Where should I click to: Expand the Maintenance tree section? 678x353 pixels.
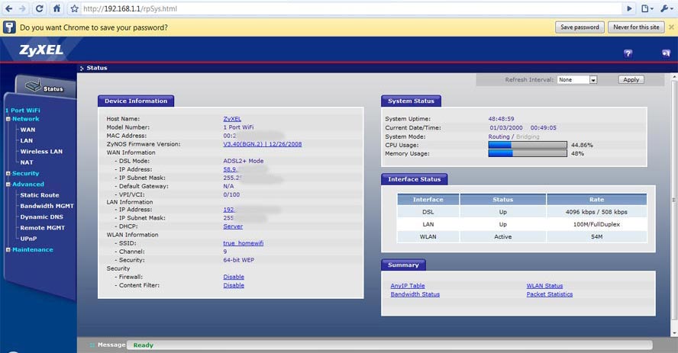pyautogui.click(x=8, y=250)
